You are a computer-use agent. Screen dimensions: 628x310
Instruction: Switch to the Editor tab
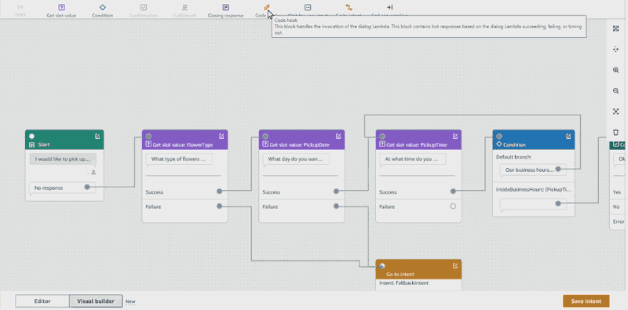[x=42, y=301]
